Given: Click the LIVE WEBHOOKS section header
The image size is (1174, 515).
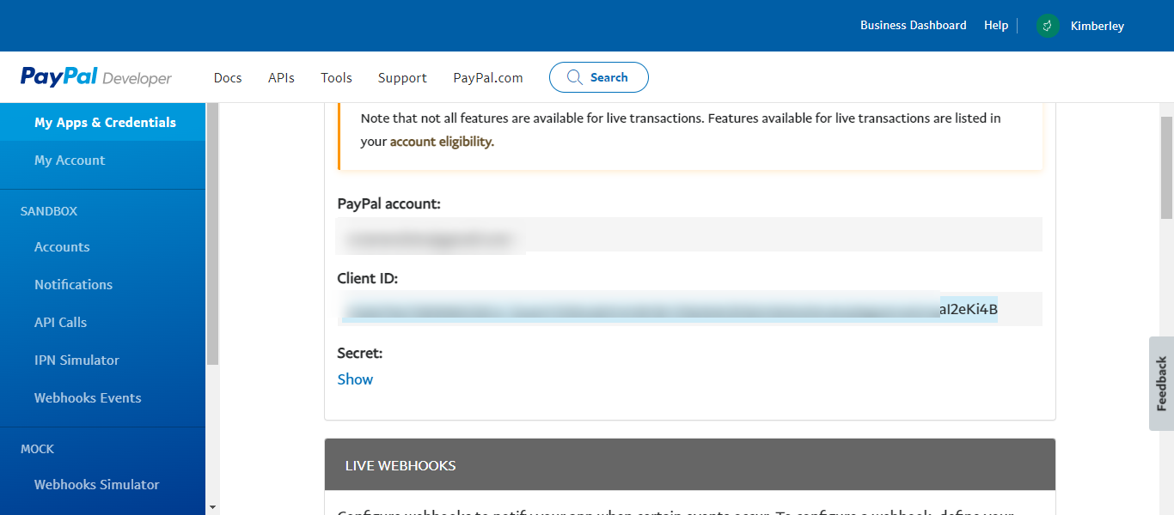Looking at the screenshot, I should point(689,465).
